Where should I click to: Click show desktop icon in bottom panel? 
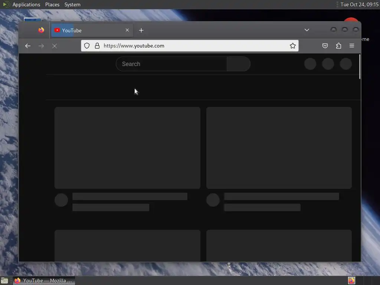[4, 281]
